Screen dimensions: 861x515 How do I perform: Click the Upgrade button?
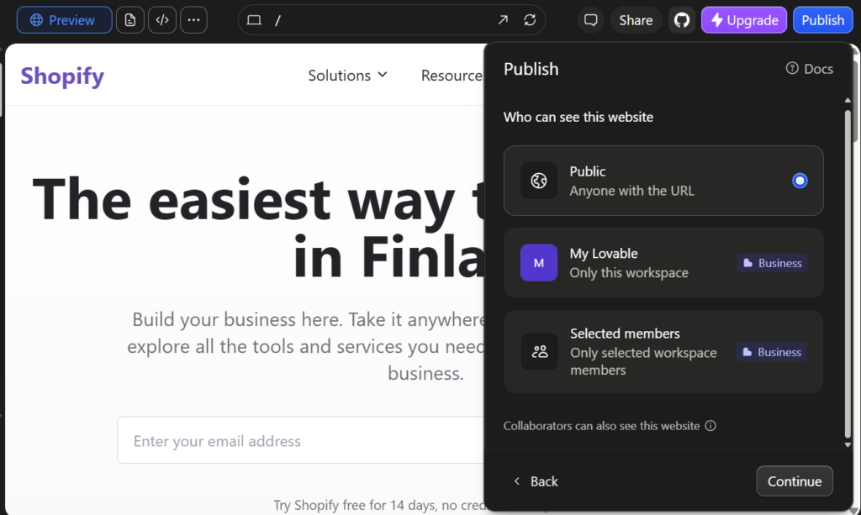coord(744,20)
